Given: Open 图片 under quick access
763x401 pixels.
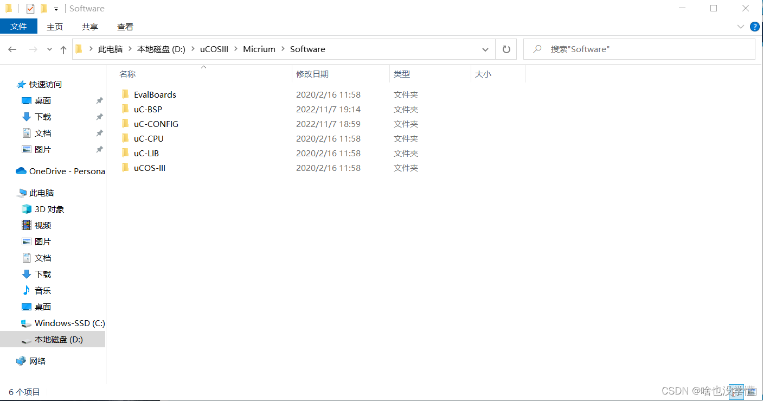Looking at the screenshot, I should [43, 149].
